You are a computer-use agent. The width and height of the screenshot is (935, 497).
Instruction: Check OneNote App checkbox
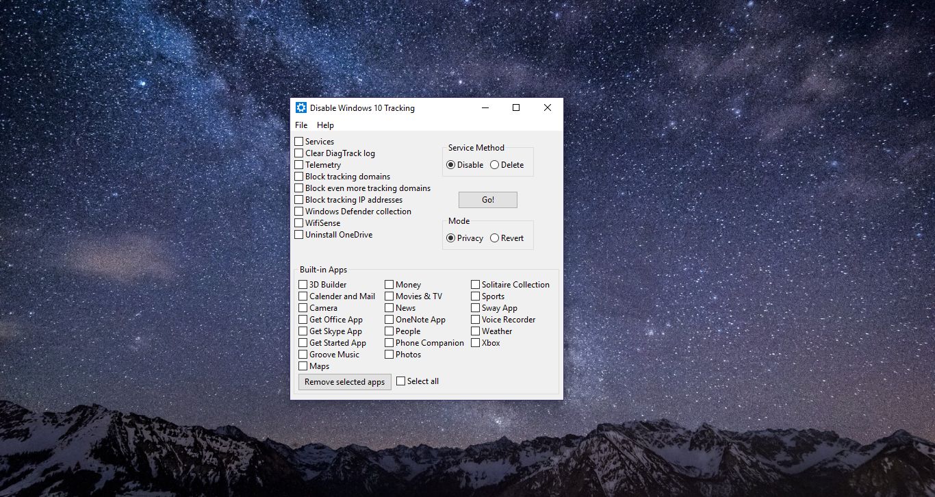[x=389, y=320]
